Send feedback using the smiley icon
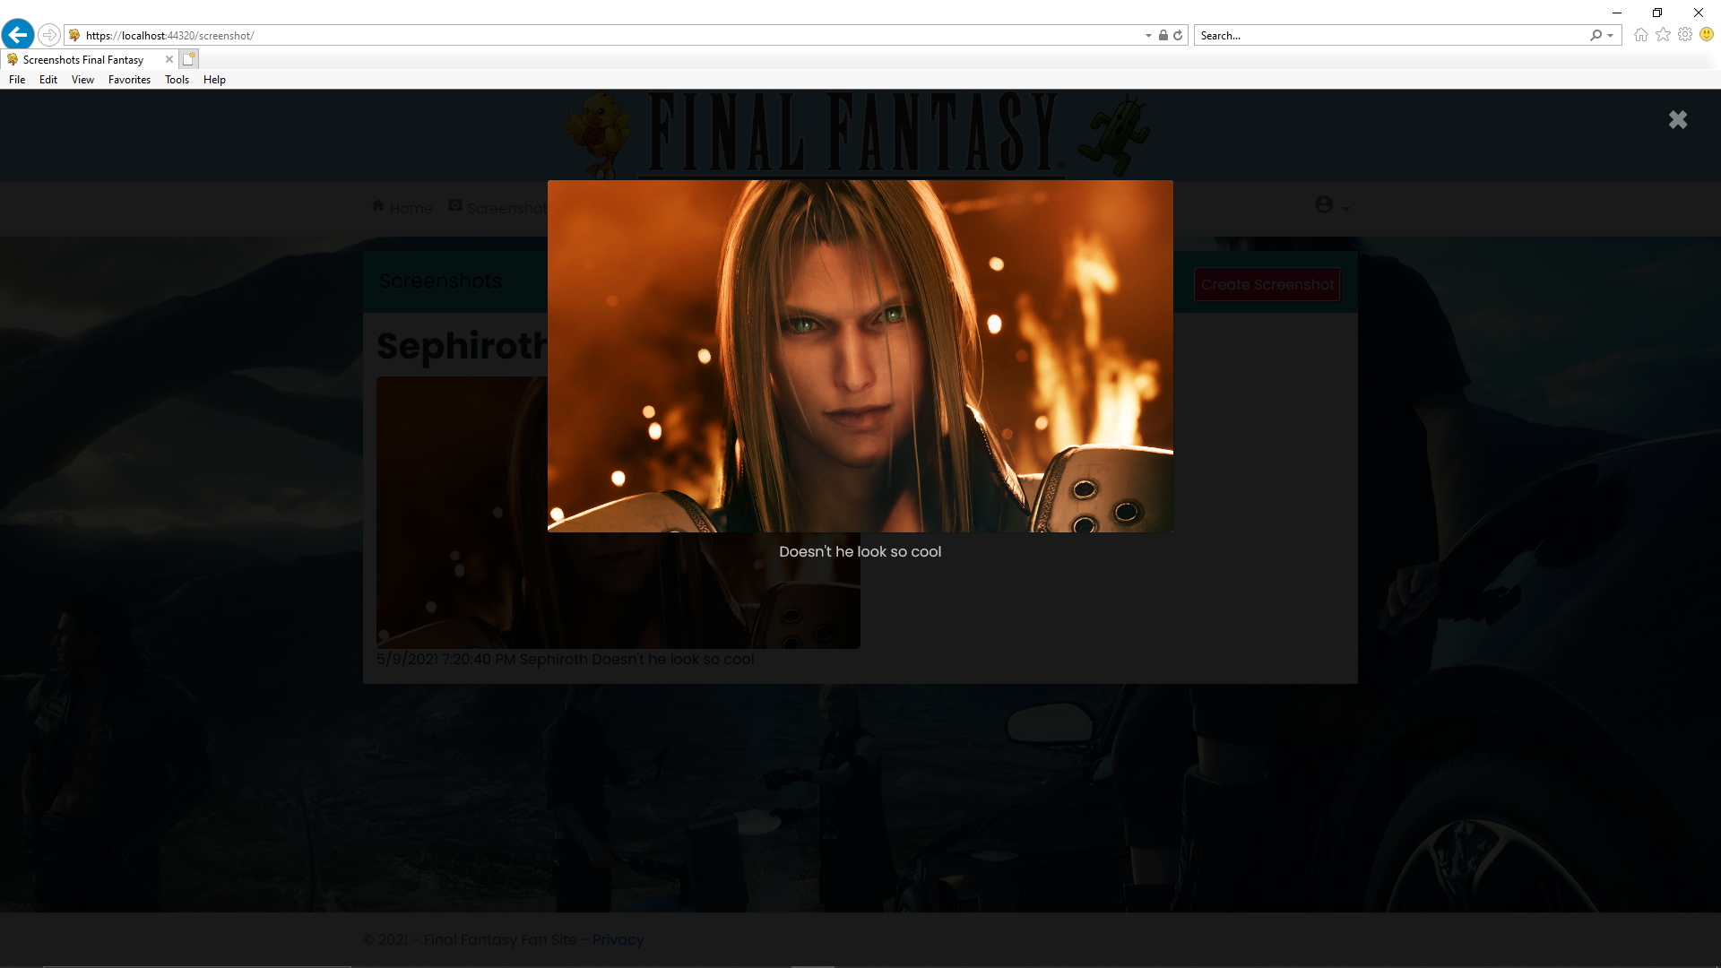This screenshot has height=968, width=1721. click(1708, 35)
